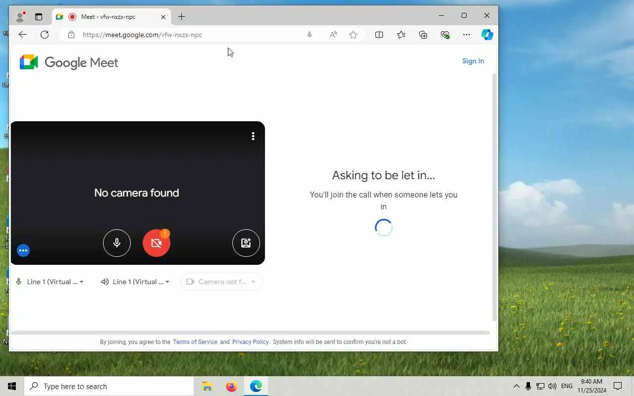Open the clock showing 9:40 AM
The image size is (634, 396).
(591, 386)
